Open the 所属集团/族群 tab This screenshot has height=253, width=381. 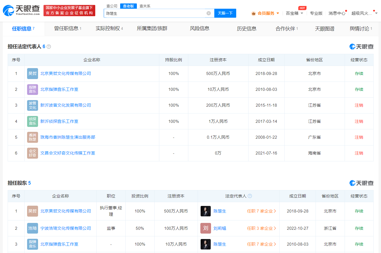click(152, 28)
